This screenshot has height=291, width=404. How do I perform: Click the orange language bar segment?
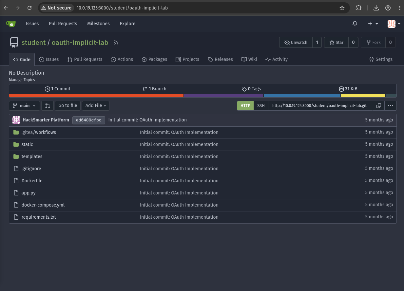coord(96,96)
